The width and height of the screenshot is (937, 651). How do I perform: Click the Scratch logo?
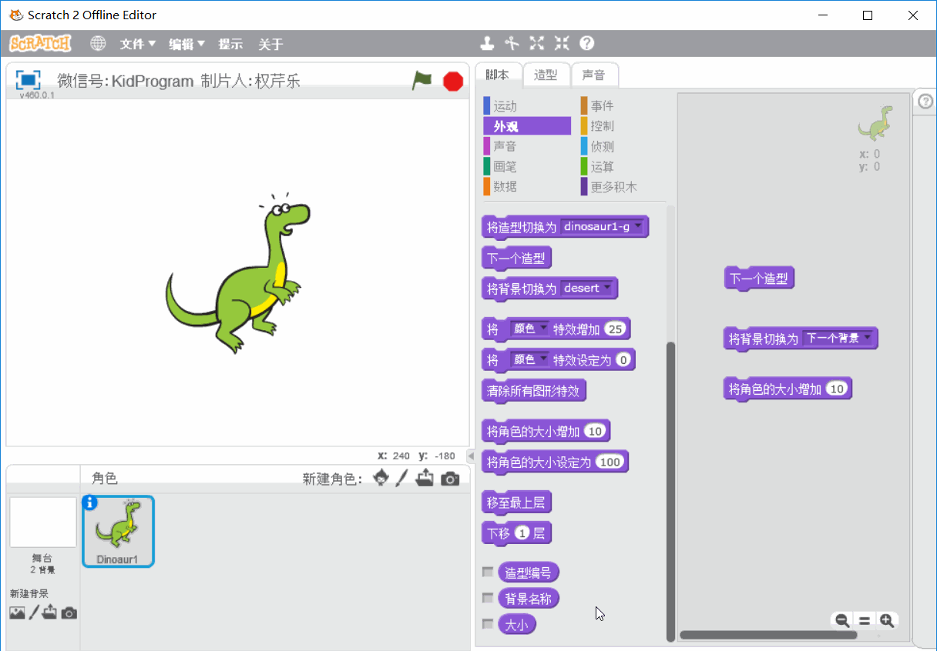coord(40,44)
